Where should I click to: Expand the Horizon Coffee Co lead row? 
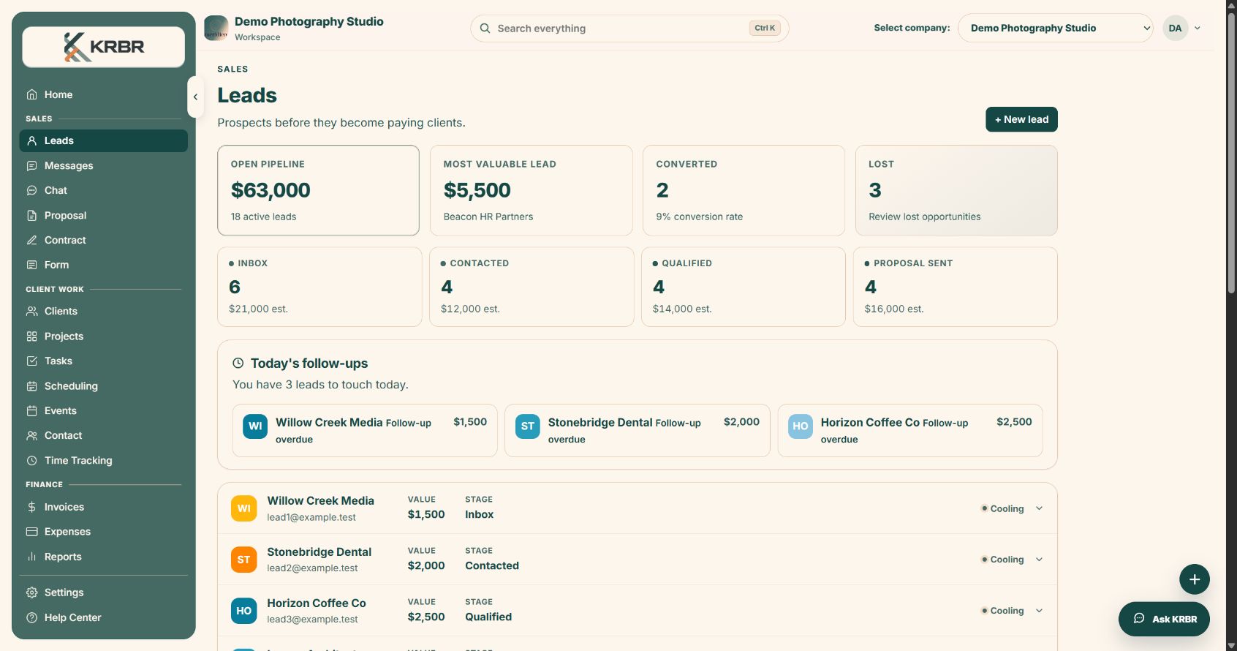pos(1039,611)
